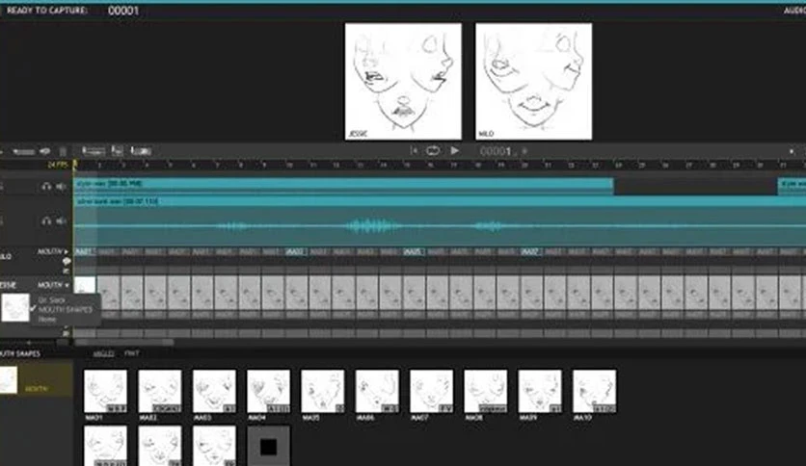Toggle headphones solo on second audio track

(46, 221)
